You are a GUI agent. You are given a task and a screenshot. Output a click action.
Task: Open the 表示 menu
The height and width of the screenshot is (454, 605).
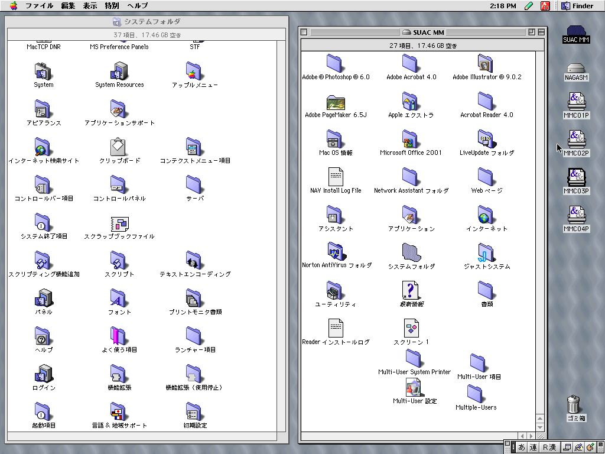click(90, 5)
